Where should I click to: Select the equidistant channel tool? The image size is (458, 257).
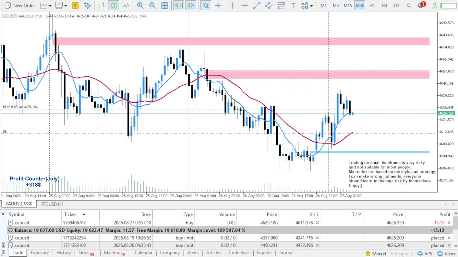coord(269,5)
